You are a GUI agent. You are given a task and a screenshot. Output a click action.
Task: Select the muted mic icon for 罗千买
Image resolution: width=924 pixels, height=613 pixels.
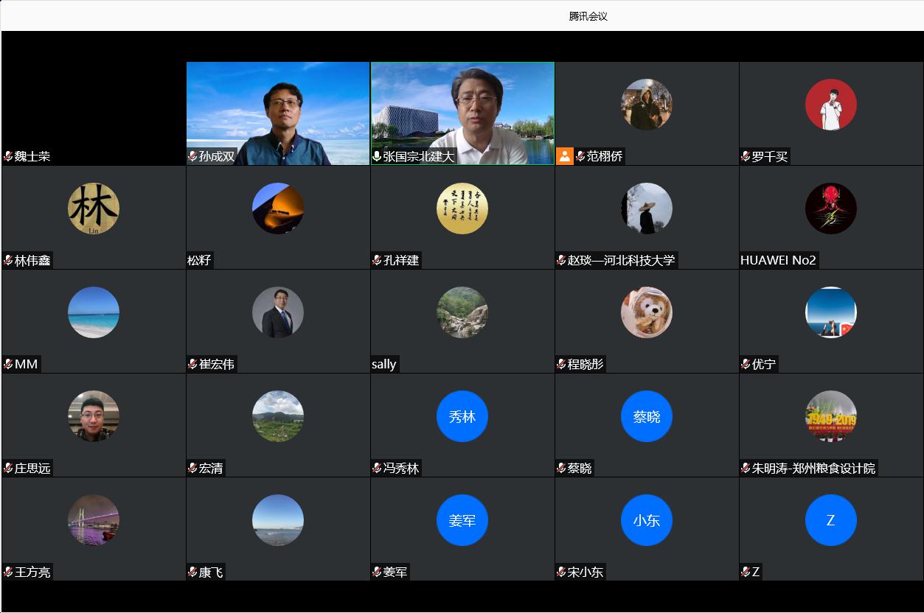[x=746, y=156]
